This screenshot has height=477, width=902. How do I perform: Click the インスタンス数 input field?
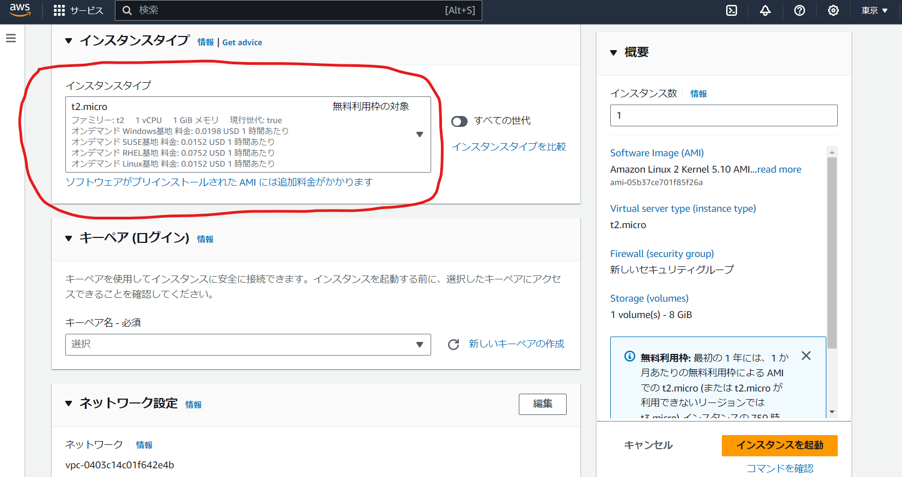coord(724,115)
